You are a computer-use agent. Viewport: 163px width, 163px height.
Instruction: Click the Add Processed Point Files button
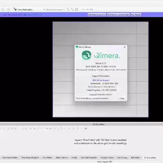point(118,15)
